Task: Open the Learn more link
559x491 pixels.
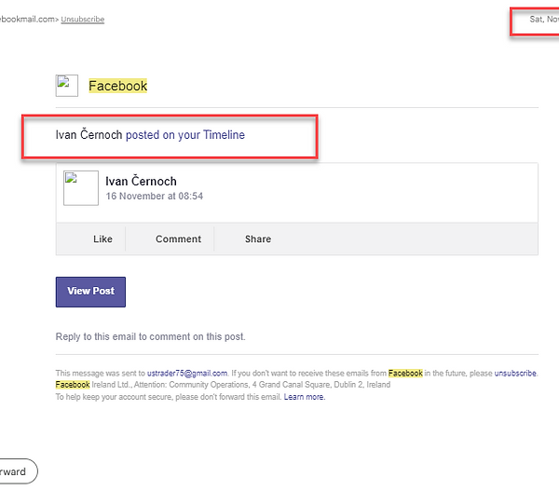Action: tap(305, 397)
